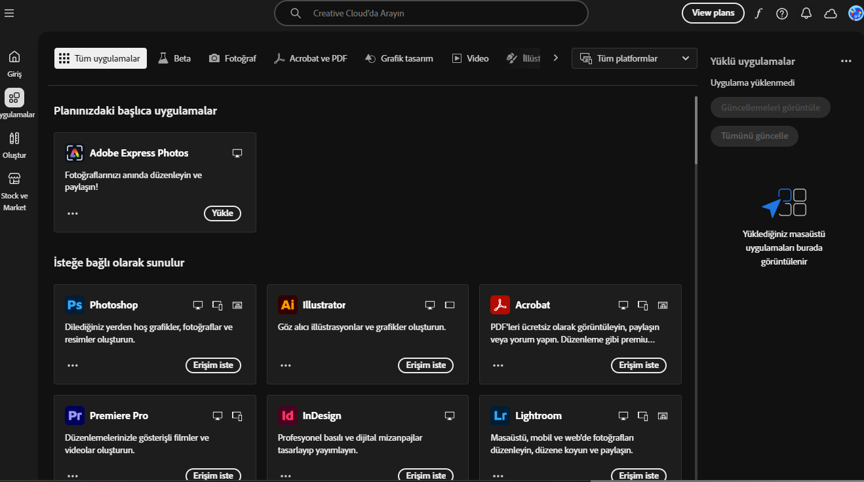
Task: Click the Premiere Pro card title text
Action: pyautogui.click(x=119, y=416)
